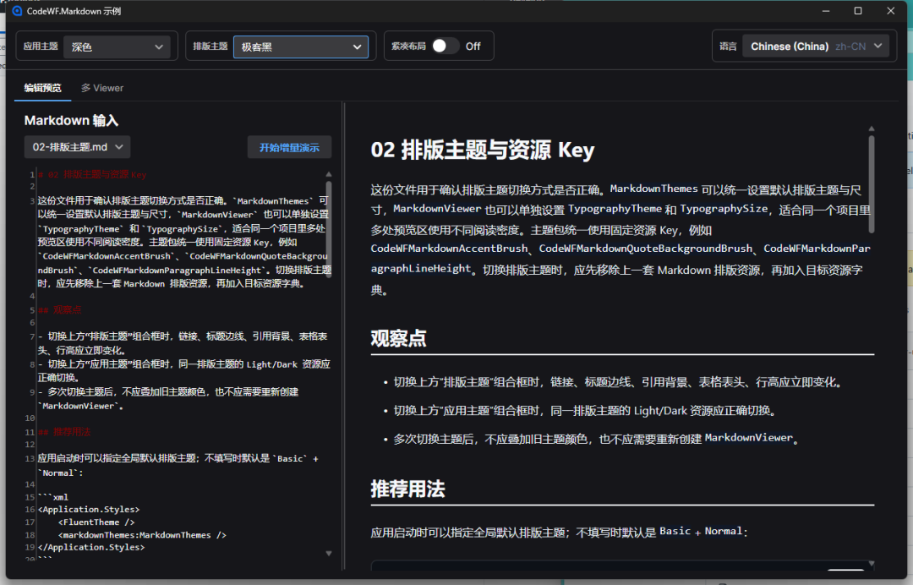Click the '观察点' heading in the preview
The width and height of the screenshot is (913, 585).
[x=399, y=338]
